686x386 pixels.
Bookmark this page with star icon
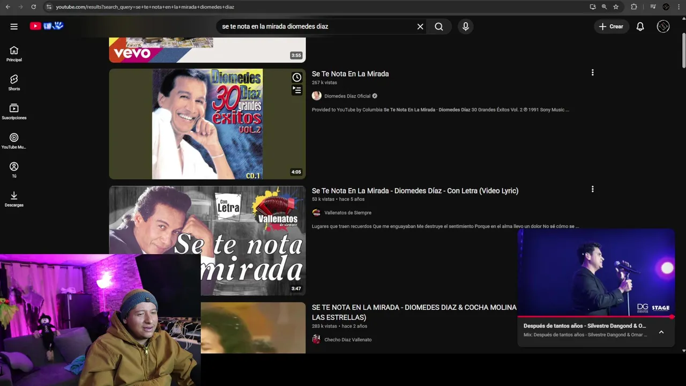[616, 7]
